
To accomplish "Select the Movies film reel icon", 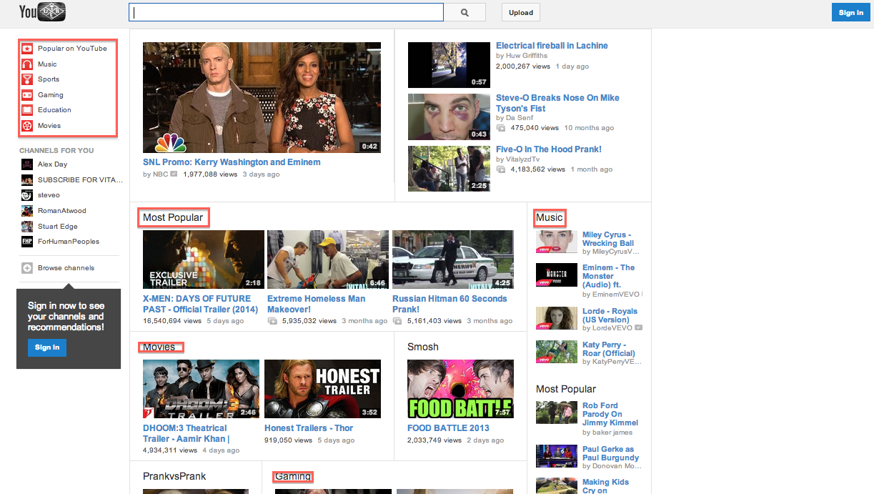I will (x=26, y=126).
